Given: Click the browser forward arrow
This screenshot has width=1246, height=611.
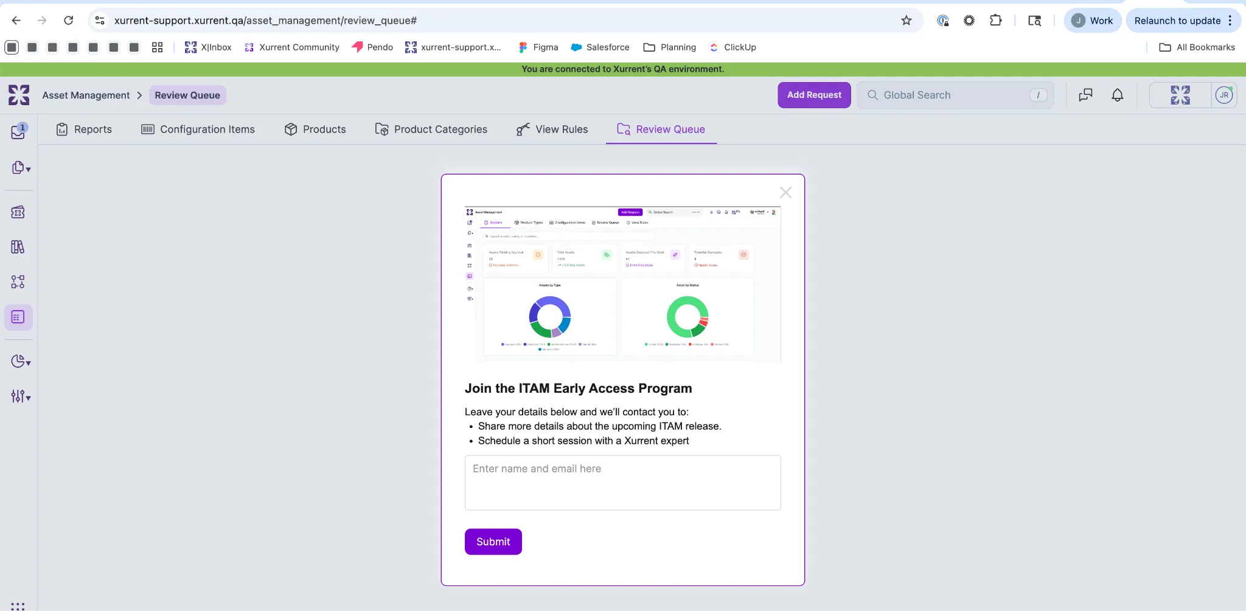Looking at the screenshot, I should (x=42, y=21).
